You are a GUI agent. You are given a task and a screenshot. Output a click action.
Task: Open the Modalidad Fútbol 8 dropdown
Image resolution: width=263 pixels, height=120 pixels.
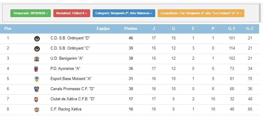[72, 13]
